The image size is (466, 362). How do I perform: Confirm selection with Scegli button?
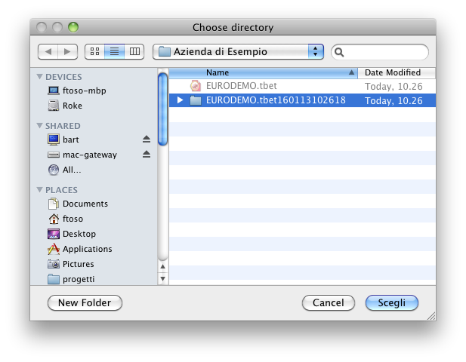pyautogui.click(x=391, y=302)
